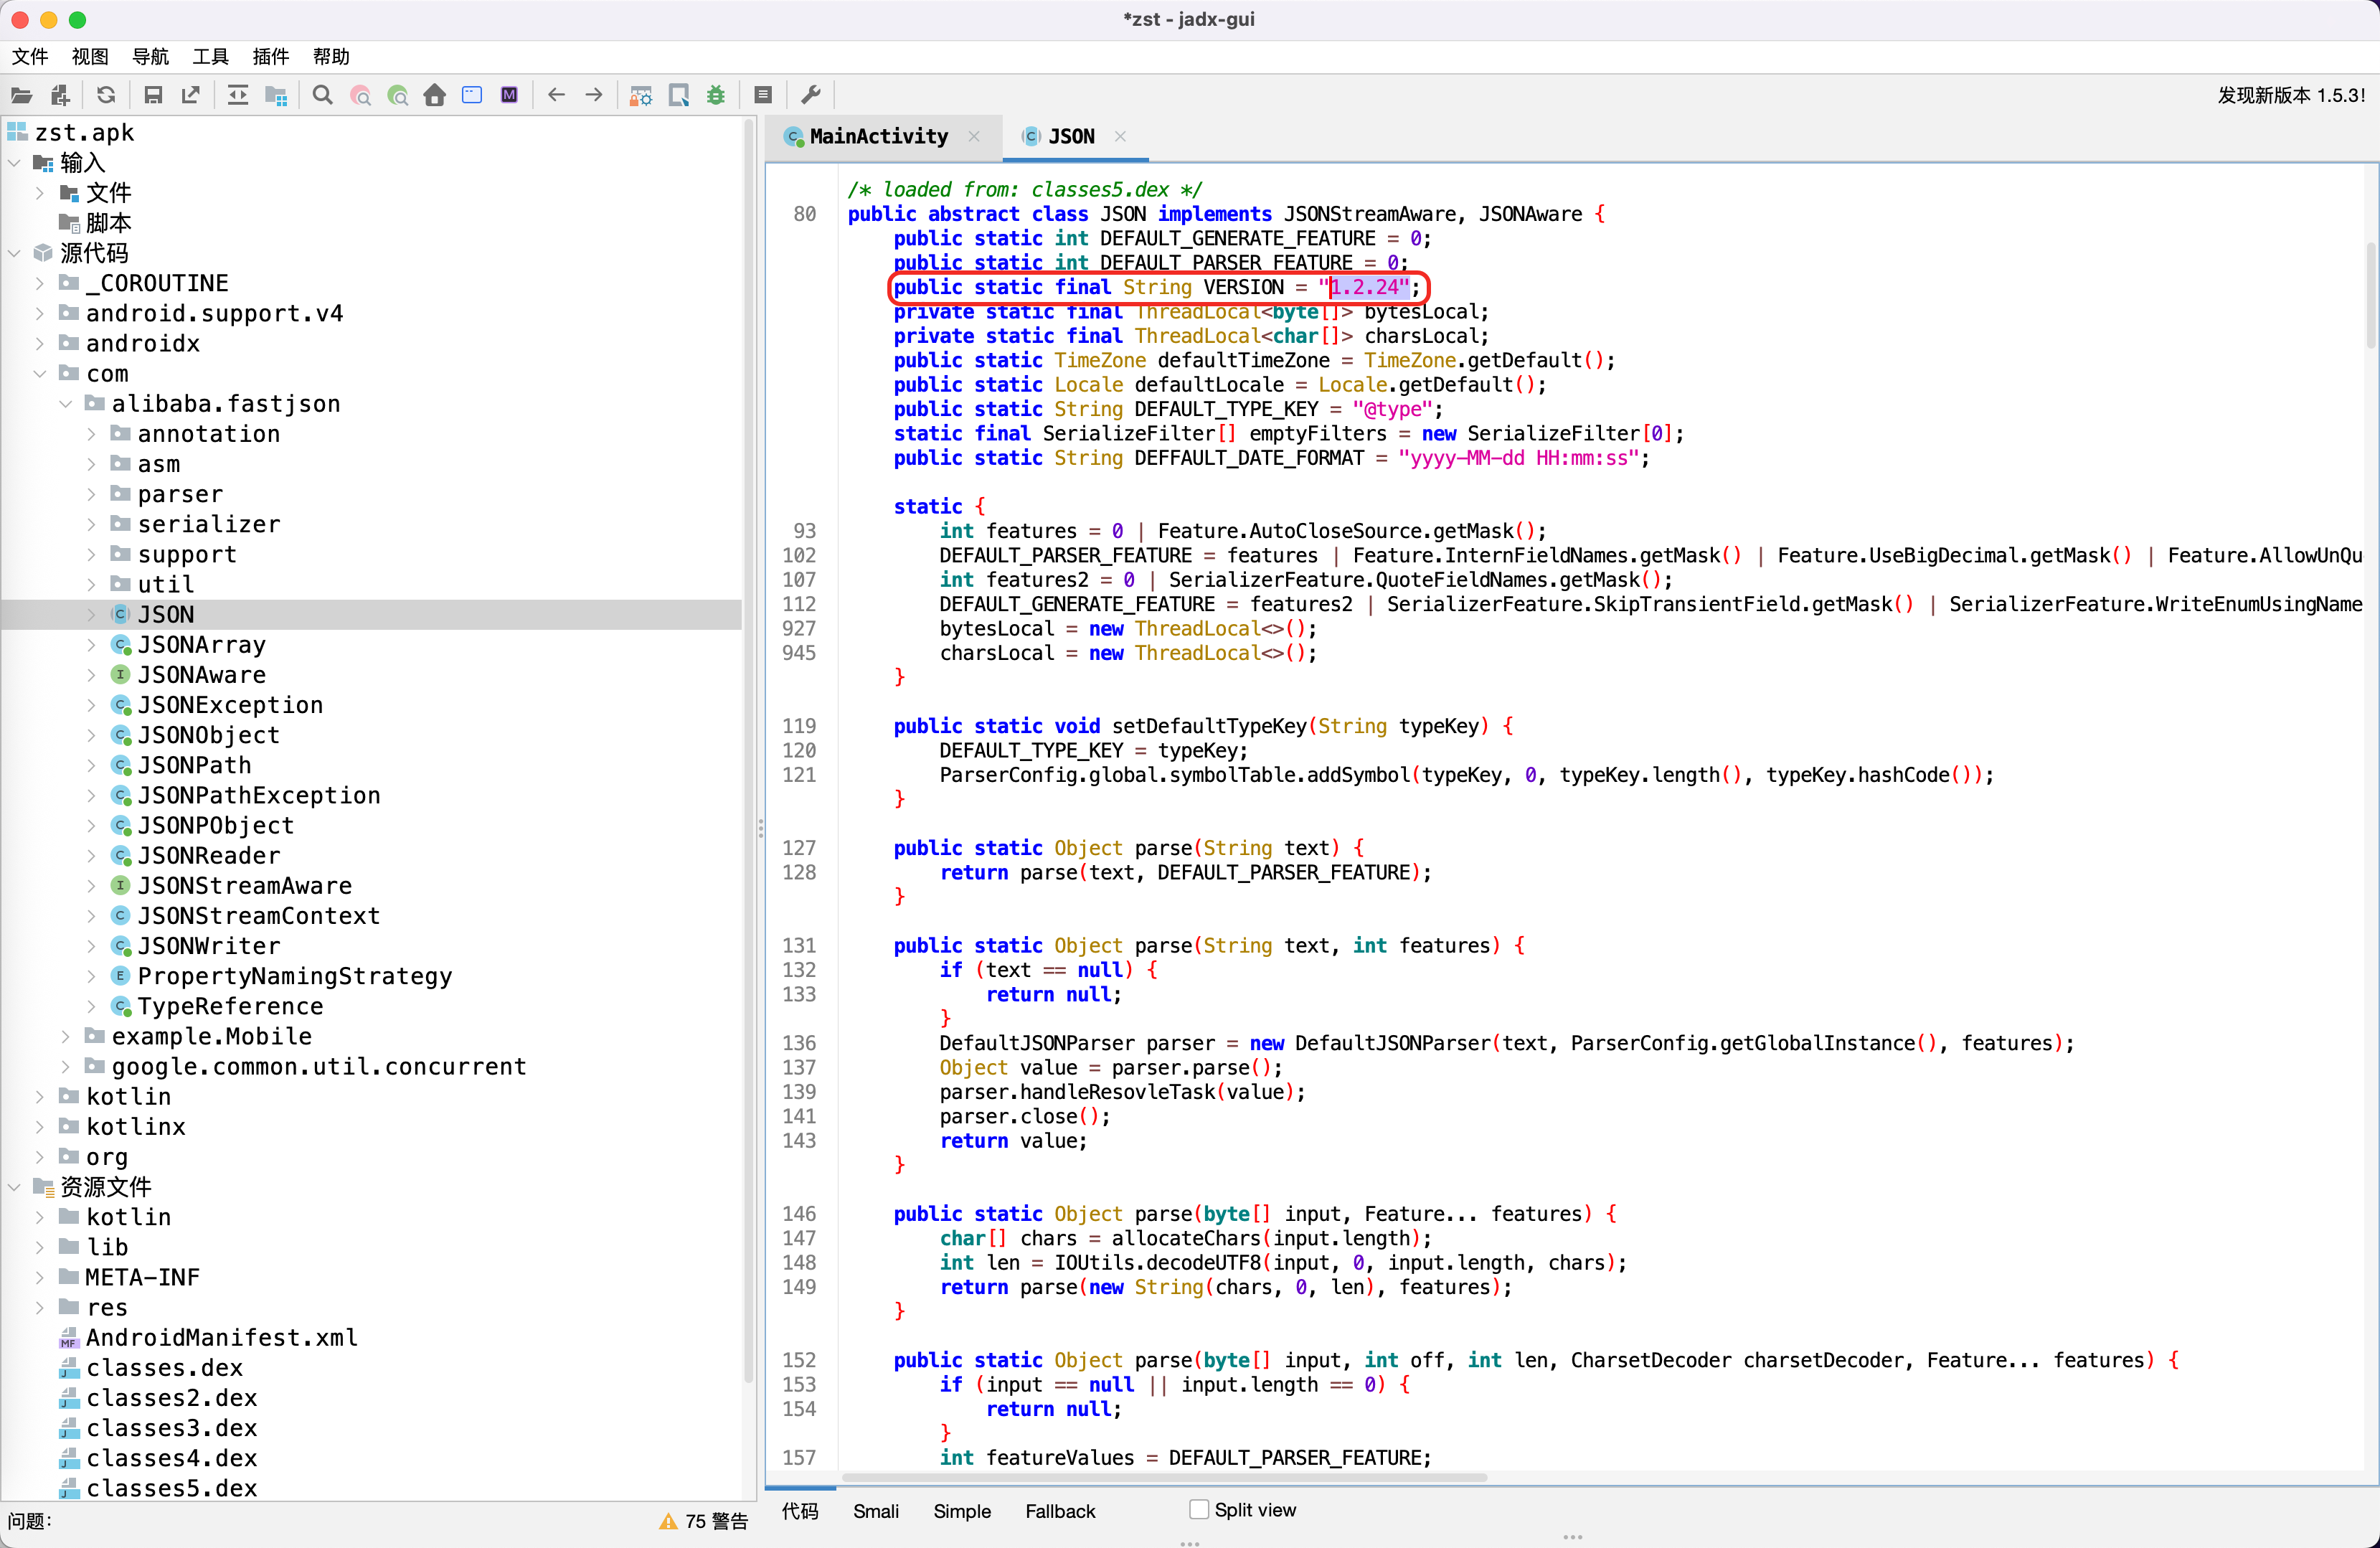
Task: Expand the kotlinx source package
Action: click(x=39, y=1127)
